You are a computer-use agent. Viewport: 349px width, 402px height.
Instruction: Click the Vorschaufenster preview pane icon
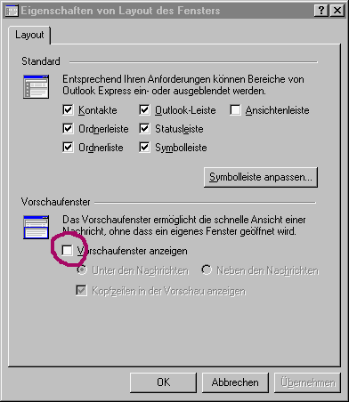click(36, 228)
